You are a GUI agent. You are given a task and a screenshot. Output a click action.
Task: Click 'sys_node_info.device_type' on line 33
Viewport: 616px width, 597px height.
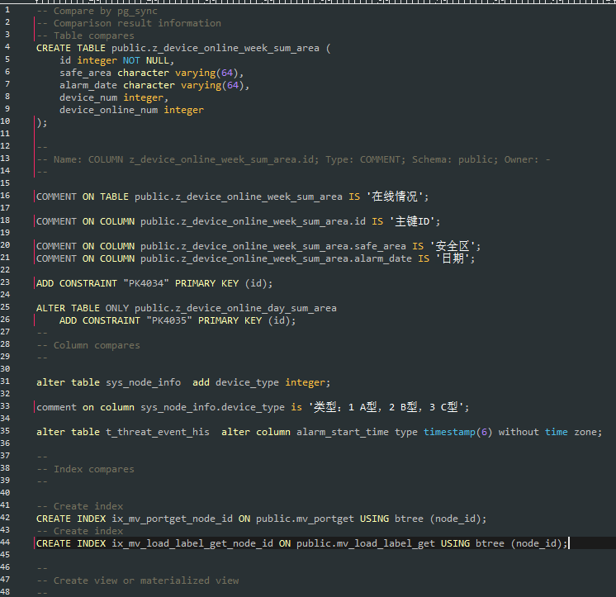(212, 407)
